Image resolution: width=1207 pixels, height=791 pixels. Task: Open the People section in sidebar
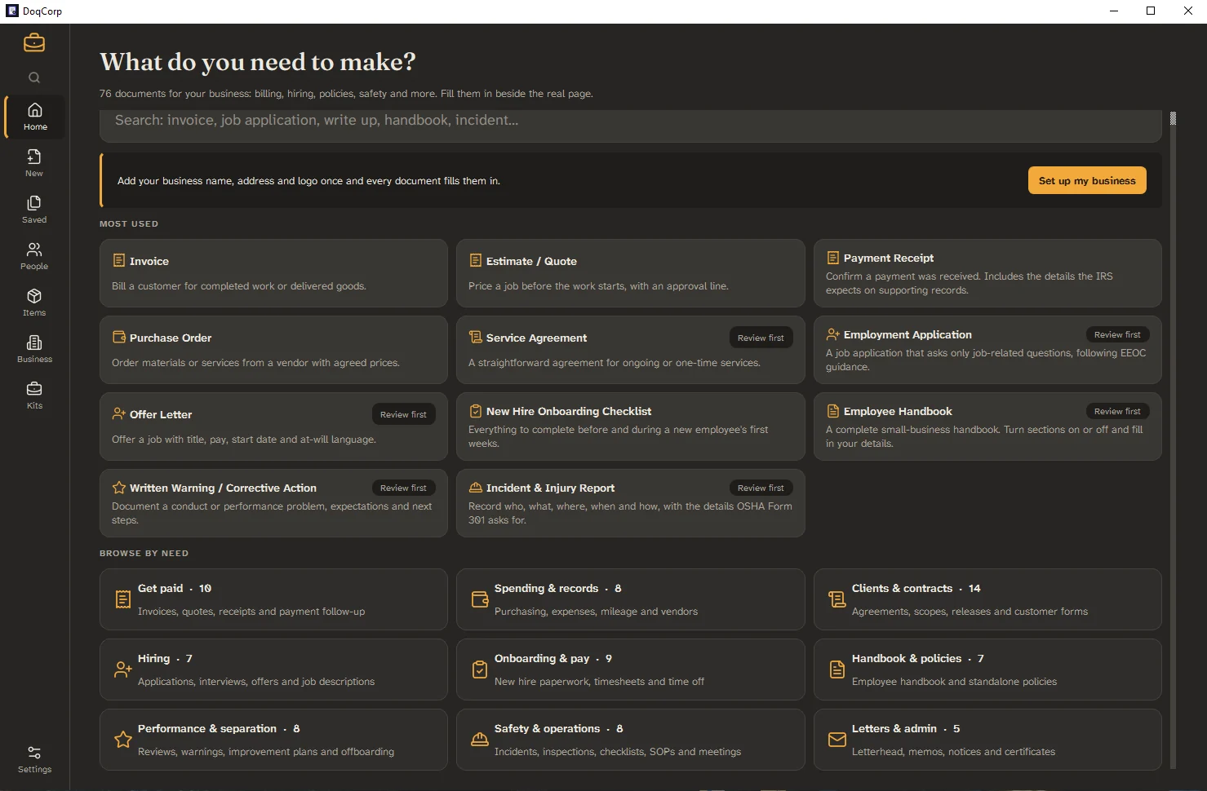[34, 256]
